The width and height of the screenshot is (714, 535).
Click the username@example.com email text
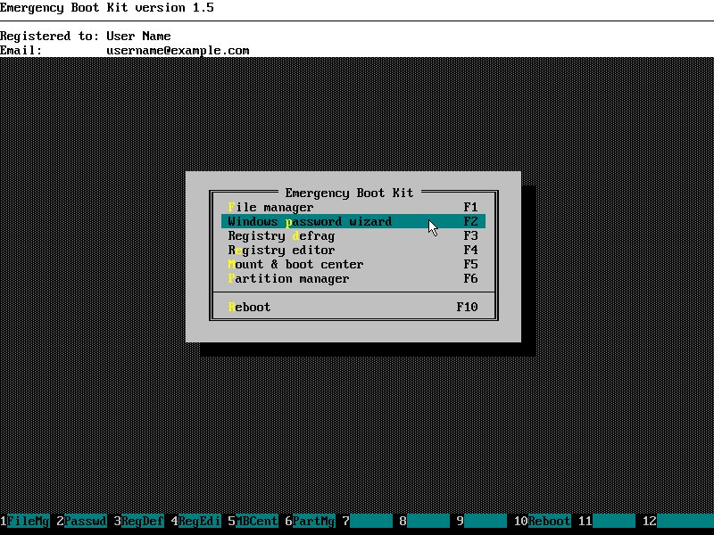tap(178, 51)
